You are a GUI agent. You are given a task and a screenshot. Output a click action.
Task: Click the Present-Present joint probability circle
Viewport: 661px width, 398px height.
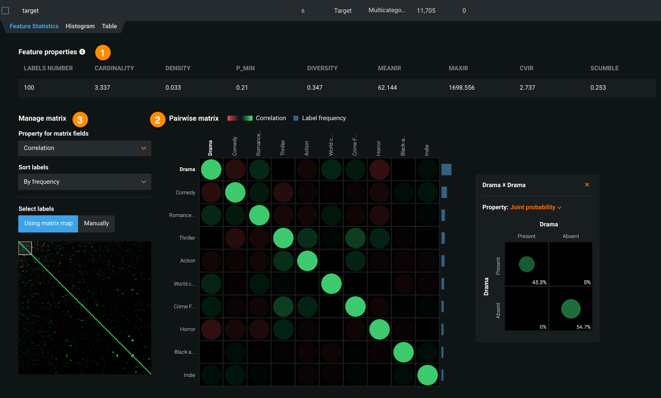pos(526,264)
